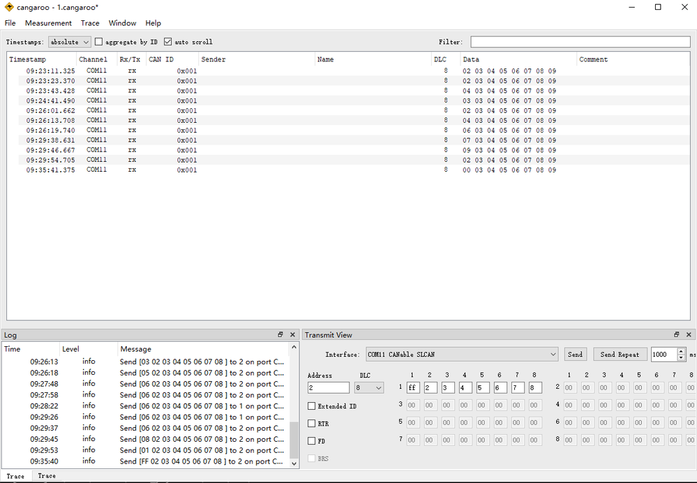Viewport: 697px width, 483px height.
Task: Click data byte 8 field in row 1
Action: pos(535,388)
